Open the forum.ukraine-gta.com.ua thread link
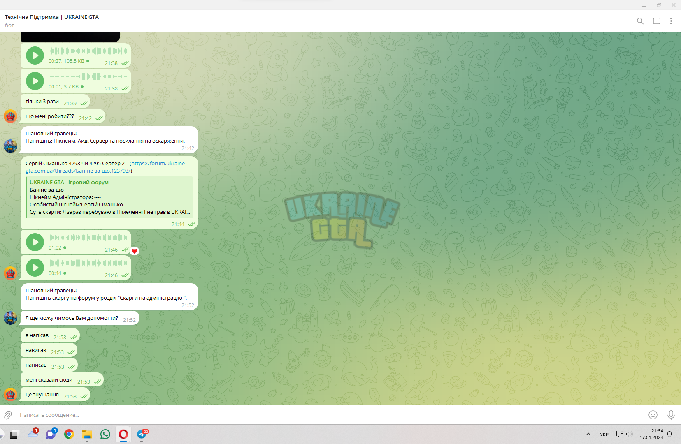 point(106,167)
